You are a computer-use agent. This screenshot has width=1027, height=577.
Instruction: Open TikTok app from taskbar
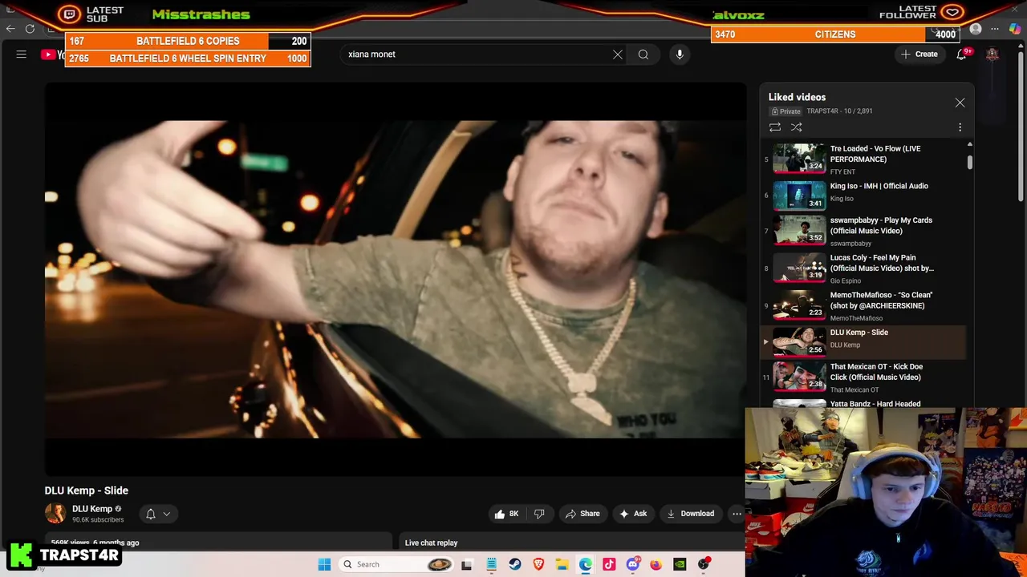click(609, 564)
